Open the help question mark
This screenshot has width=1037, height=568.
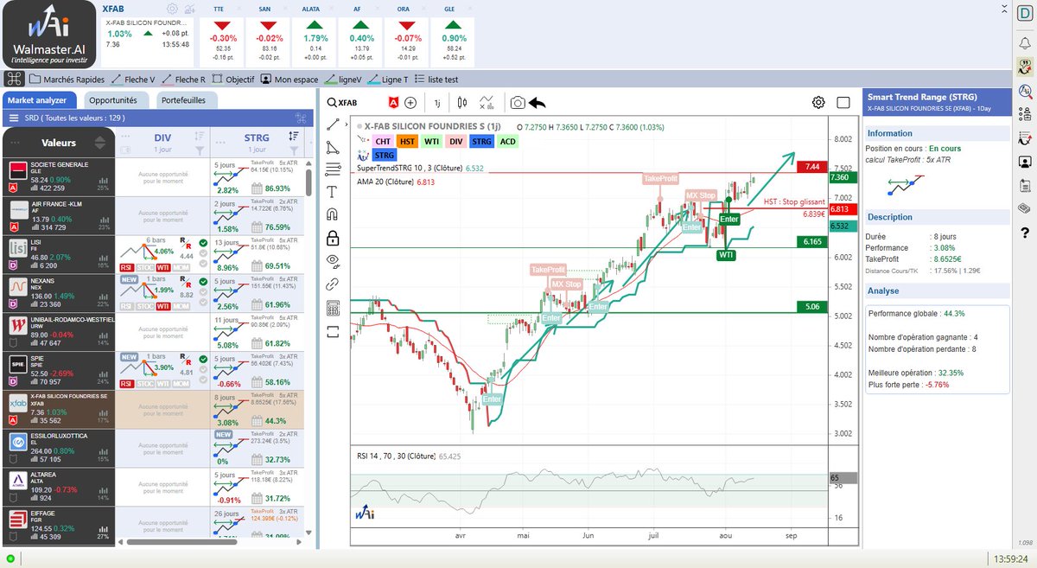[x=1025, y=232]
